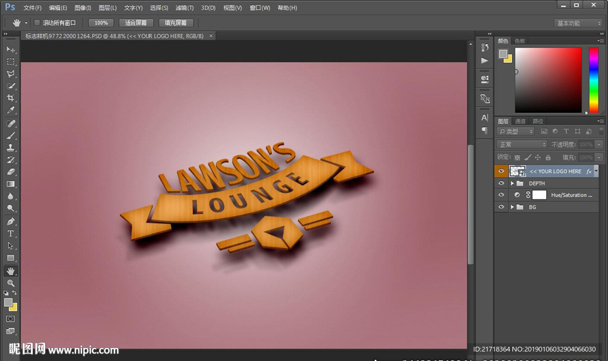Select the Eyedropper tool
Image resolution: width=608 pixels, height=361 pixels.
[x=11, y=110]
